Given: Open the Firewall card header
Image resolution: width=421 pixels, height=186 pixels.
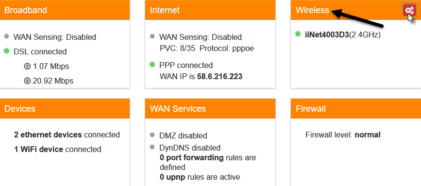Looking at the screenshot, I should 356,108.
